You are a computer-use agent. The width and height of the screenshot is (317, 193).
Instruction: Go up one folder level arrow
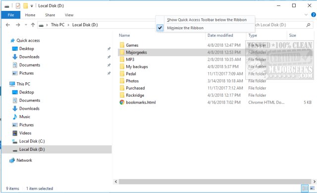point(33,25)
